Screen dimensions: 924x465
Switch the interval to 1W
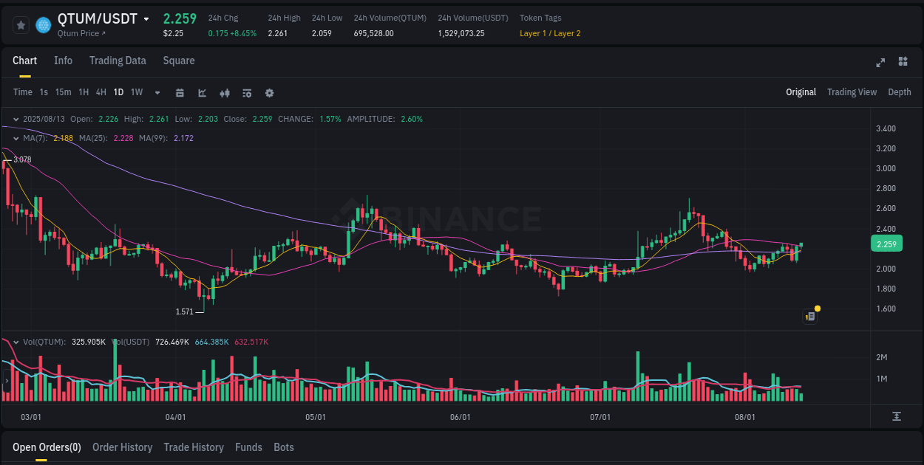tap(136, 92)
